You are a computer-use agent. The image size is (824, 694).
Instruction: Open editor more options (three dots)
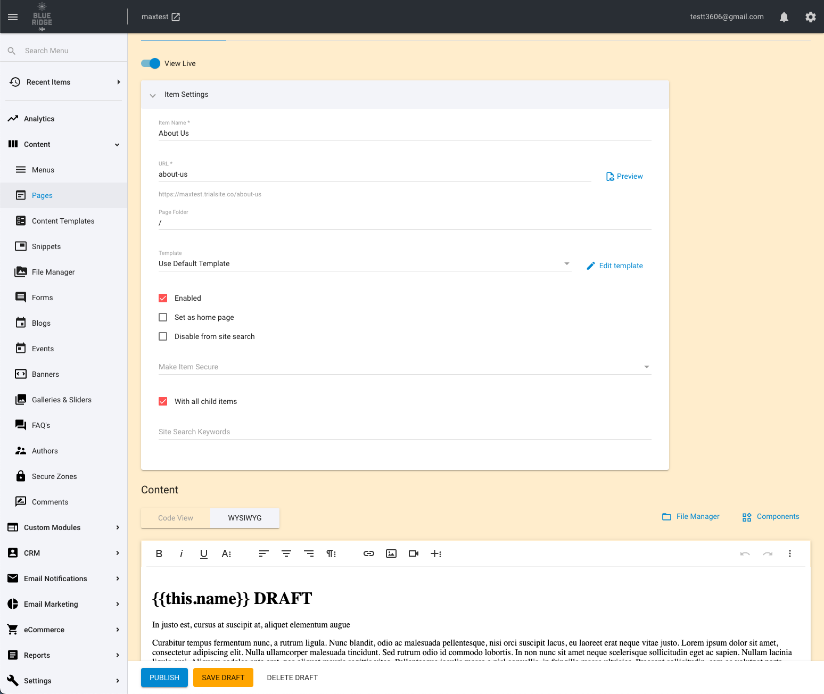coord(789,553)
